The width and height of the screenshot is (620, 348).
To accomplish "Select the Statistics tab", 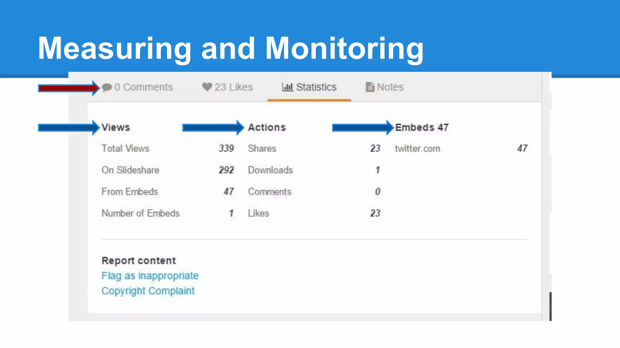I will pos(316,87).
